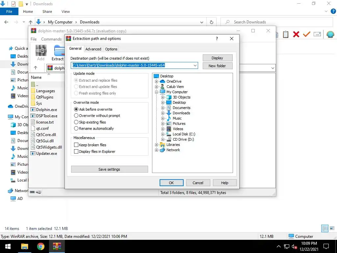337x253 pixels.
Task: Click the WinRAR status bar drive icon
Action: click(x=32, y=192)
